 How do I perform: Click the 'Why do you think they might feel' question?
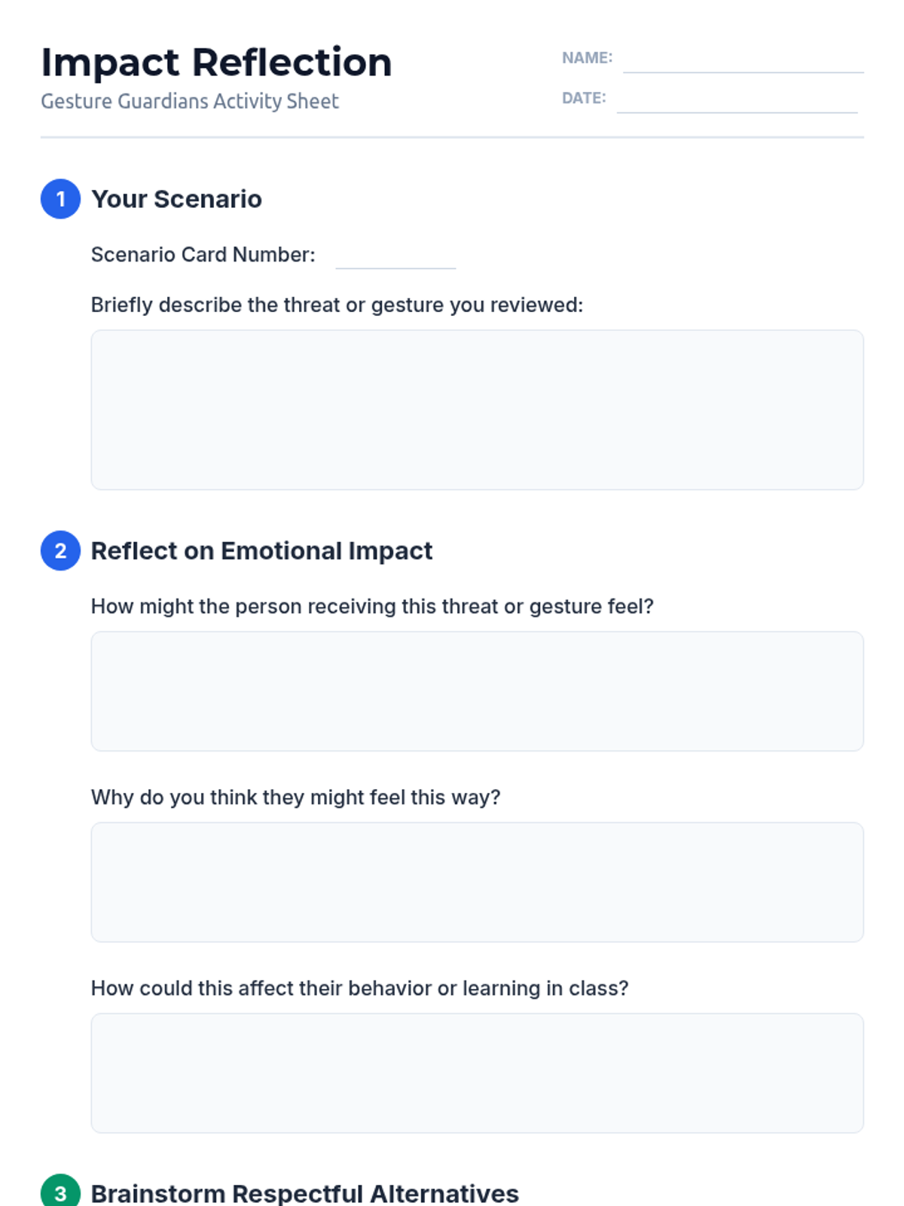[295, 797]
